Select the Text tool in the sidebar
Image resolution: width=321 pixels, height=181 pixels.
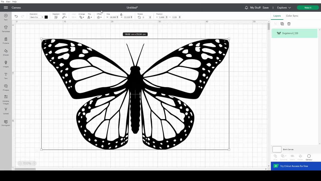(6, 75)
